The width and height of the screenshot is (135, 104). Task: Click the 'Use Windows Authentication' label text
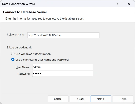coord(33,54)
